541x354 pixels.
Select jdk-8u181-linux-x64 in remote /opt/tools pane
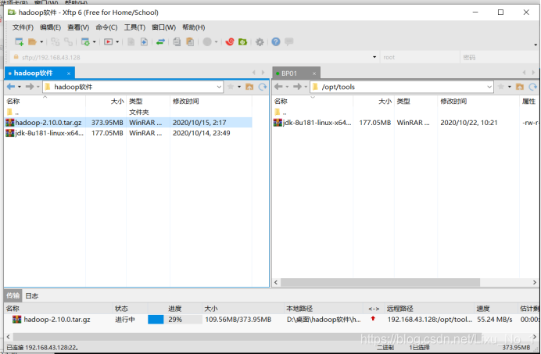[406, 123]
